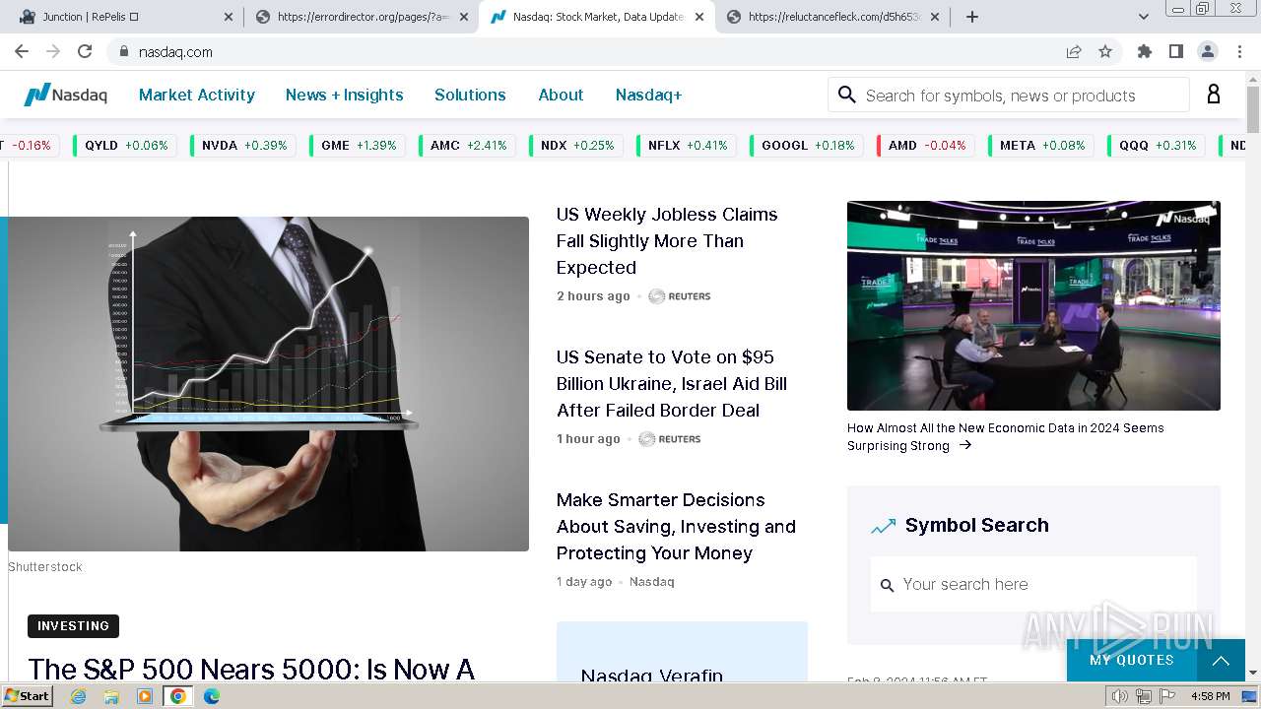Expand My Quotes with the up chevron
The width and height of the screenshot is (1261, 709).
click(1221, 661)
